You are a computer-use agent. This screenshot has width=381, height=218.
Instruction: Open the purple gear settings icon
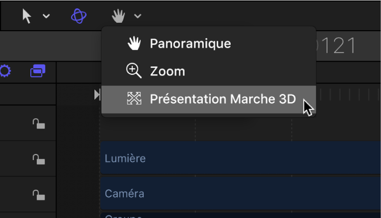pos(5,71)
